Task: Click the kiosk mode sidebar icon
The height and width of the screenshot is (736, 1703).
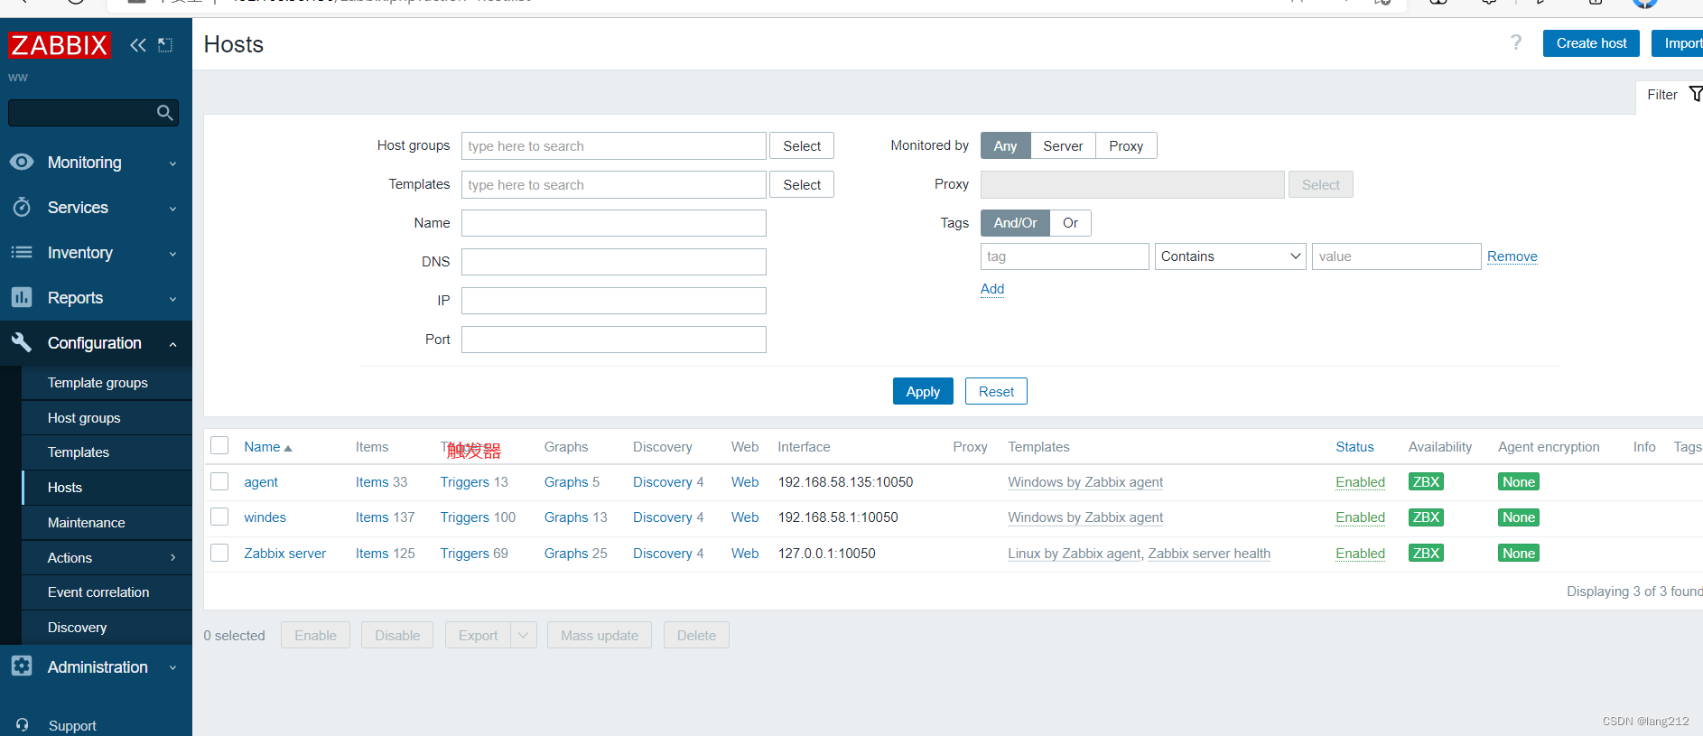Action: coord(165,45)
